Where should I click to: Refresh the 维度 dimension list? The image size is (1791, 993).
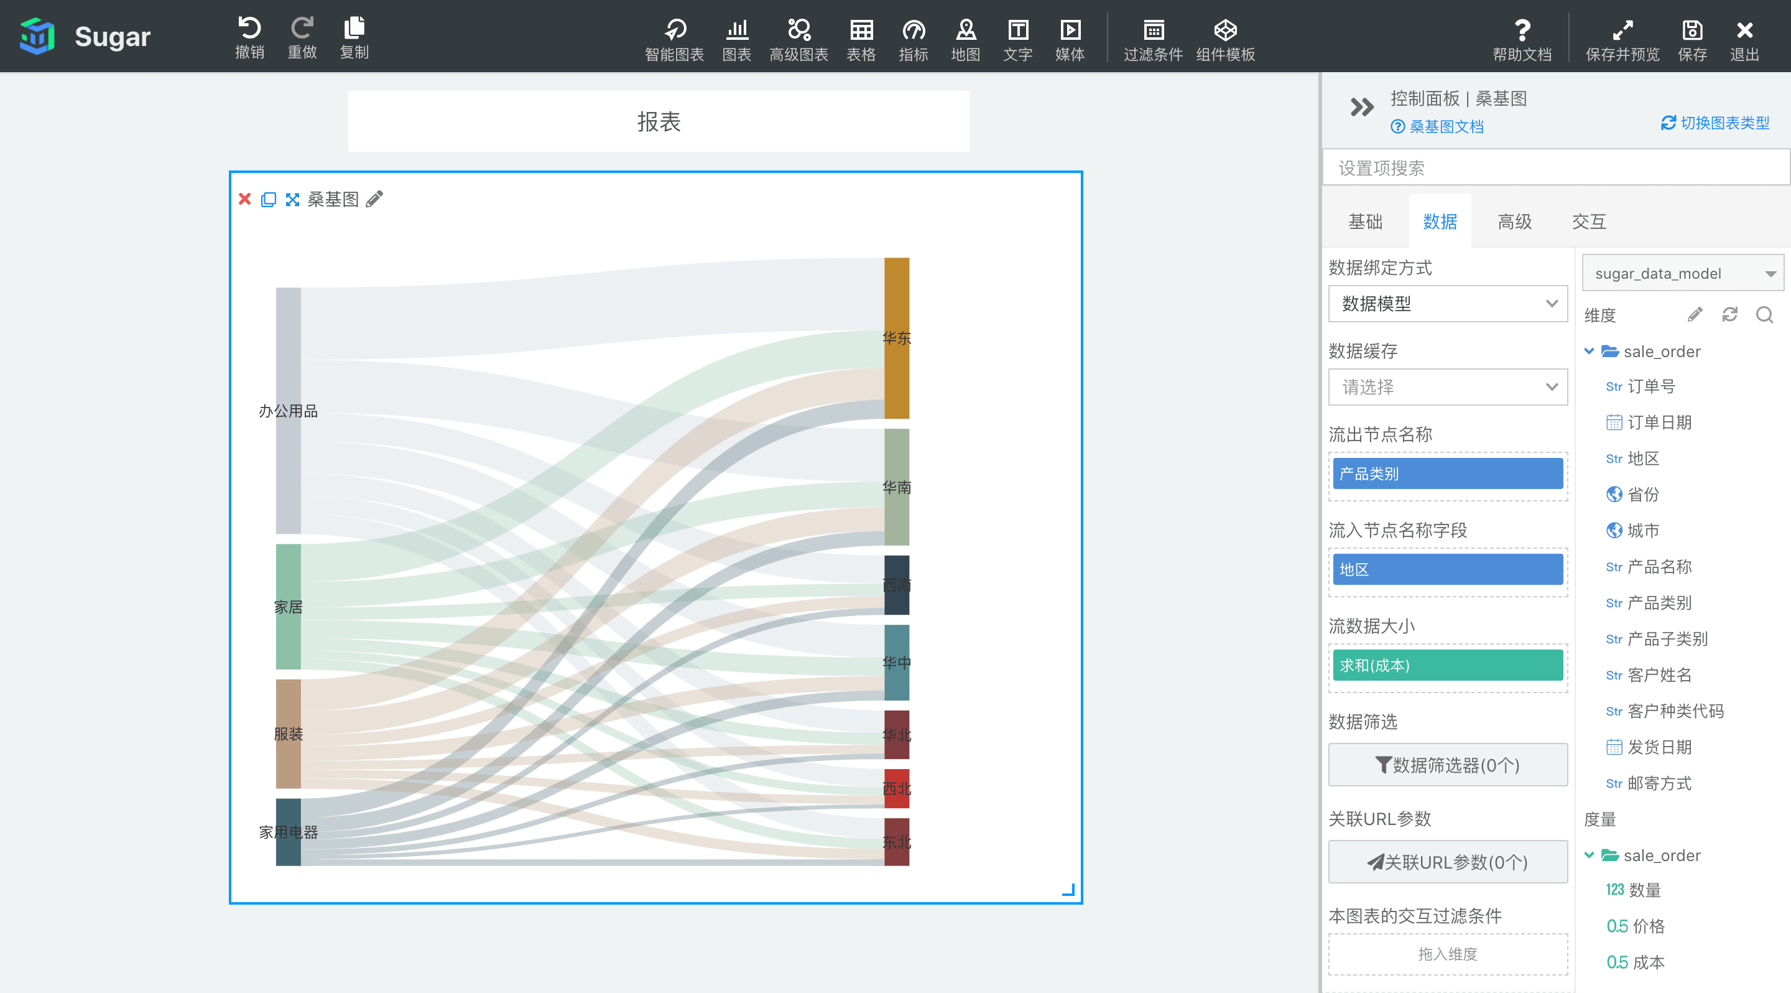click(x=1729, y=315)
